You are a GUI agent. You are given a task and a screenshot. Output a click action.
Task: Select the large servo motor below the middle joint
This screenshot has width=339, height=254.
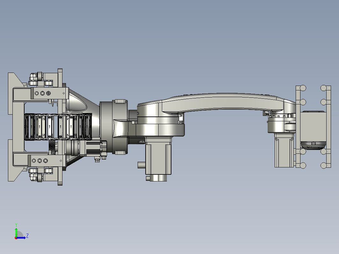158,159
